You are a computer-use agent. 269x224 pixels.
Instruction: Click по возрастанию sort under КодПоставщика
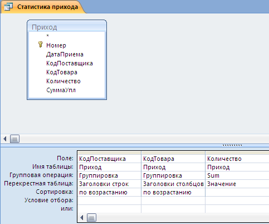pyautogui.click(x=109, y=192)
